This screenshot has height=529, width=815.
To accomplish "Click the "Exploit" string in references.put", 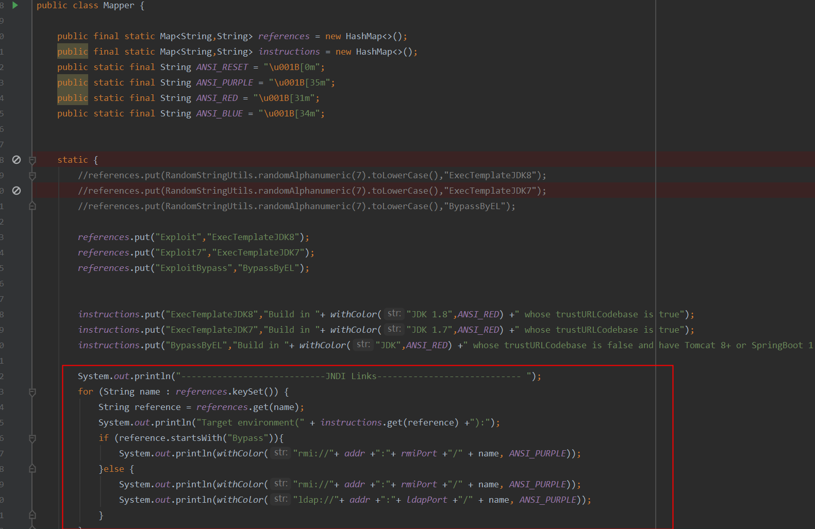I will click(178, 237).
